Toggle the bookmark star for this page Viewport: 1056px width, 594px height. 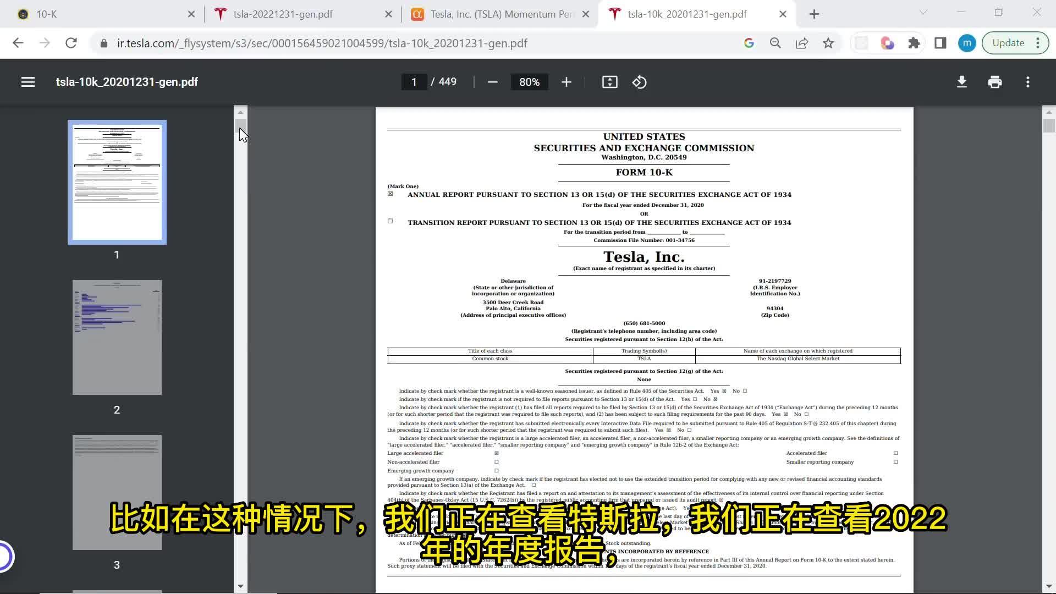[x=828, y=43]
